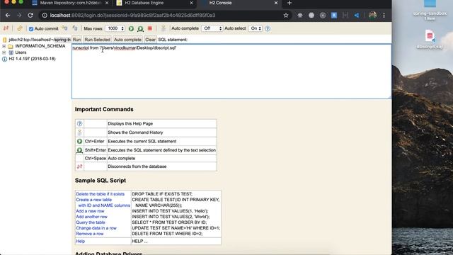Expand the Users tree node
The height and width of the screenshot is (255, 453).
(4, 52)
